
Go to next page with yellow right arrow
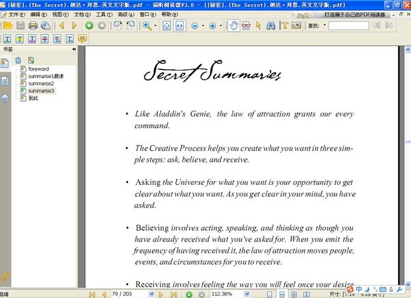coord(75,25)
